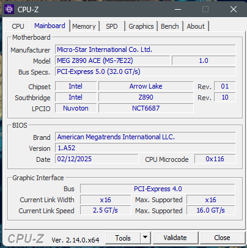Minimize the CPU-Z window
The width and height of the screenshot is (247, 248).
(x=178, y=9)
